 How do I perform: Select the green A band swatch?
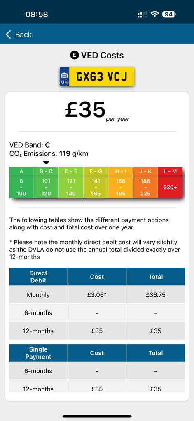21,183
